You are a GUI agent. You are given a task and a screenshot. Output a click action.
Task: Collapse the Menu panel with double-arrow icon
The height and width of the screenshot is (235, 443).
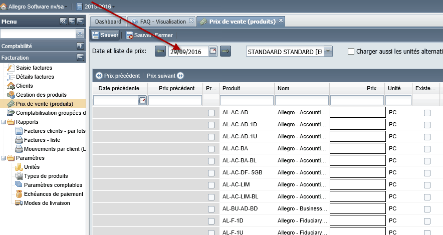coord(63,21)
